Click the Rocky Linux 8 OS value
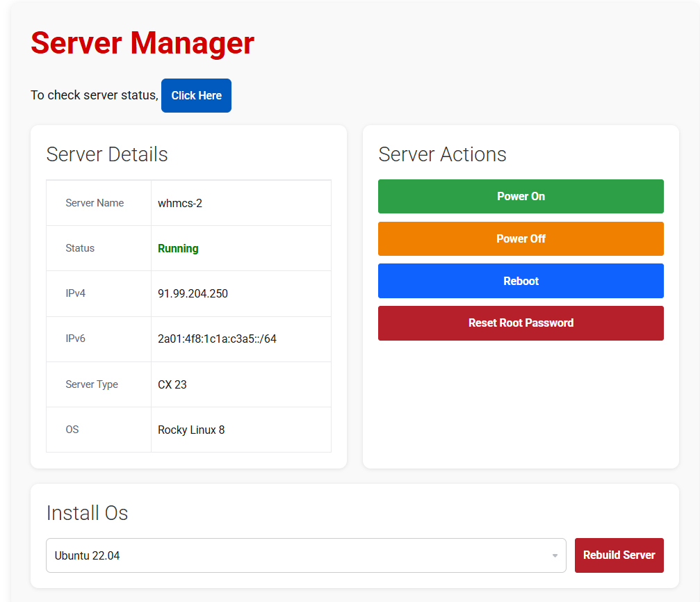Viewport: 700px width, 602px height. pyautogui.click(x=191, y=430)
